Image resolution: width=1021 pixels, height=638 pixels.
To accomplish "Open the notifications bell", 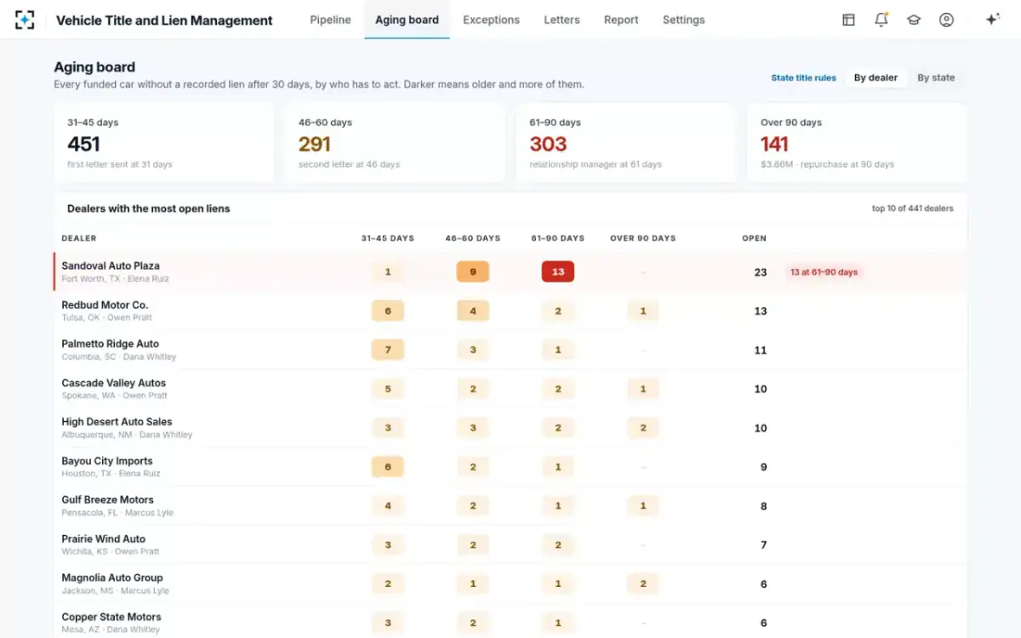I will point(881,20).
